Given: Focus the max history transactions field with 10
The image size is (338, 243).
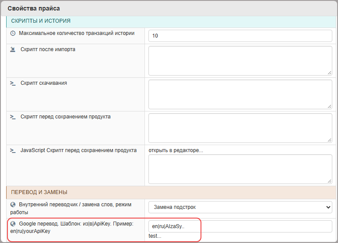Looking at the screenshot, I should click(x=240, y=36).
